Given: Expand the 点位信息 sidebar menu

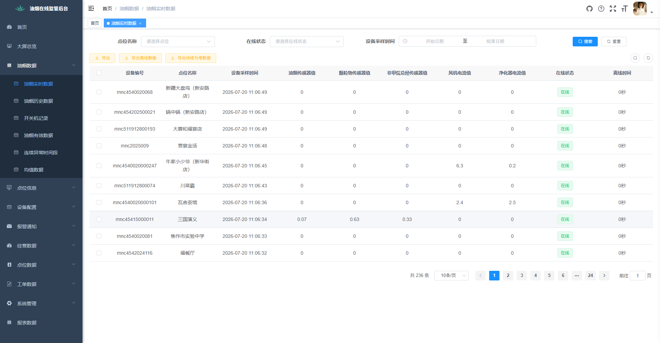Looking at the screenshot, I should (41, 188).
